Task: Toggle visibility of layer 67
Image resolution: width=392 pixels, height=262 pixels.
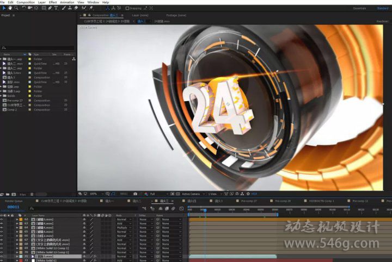Action: coord(2,240)
